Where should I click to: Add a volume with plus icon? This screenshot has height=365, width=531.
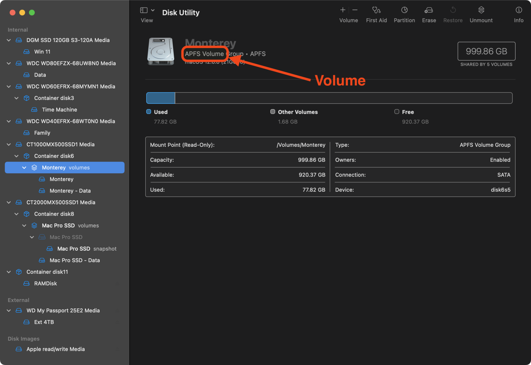pyautogui.click(x=343, y=10)
